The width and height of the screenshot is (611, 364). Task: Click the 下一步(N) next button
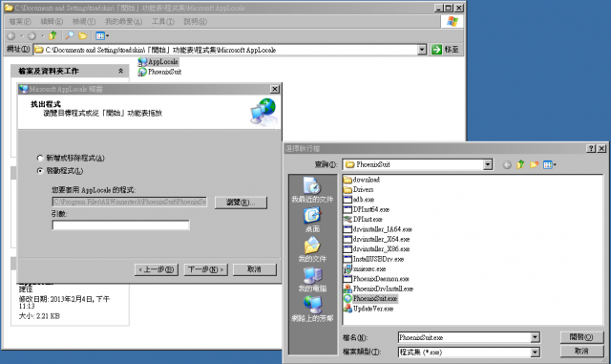pos(206,269)
